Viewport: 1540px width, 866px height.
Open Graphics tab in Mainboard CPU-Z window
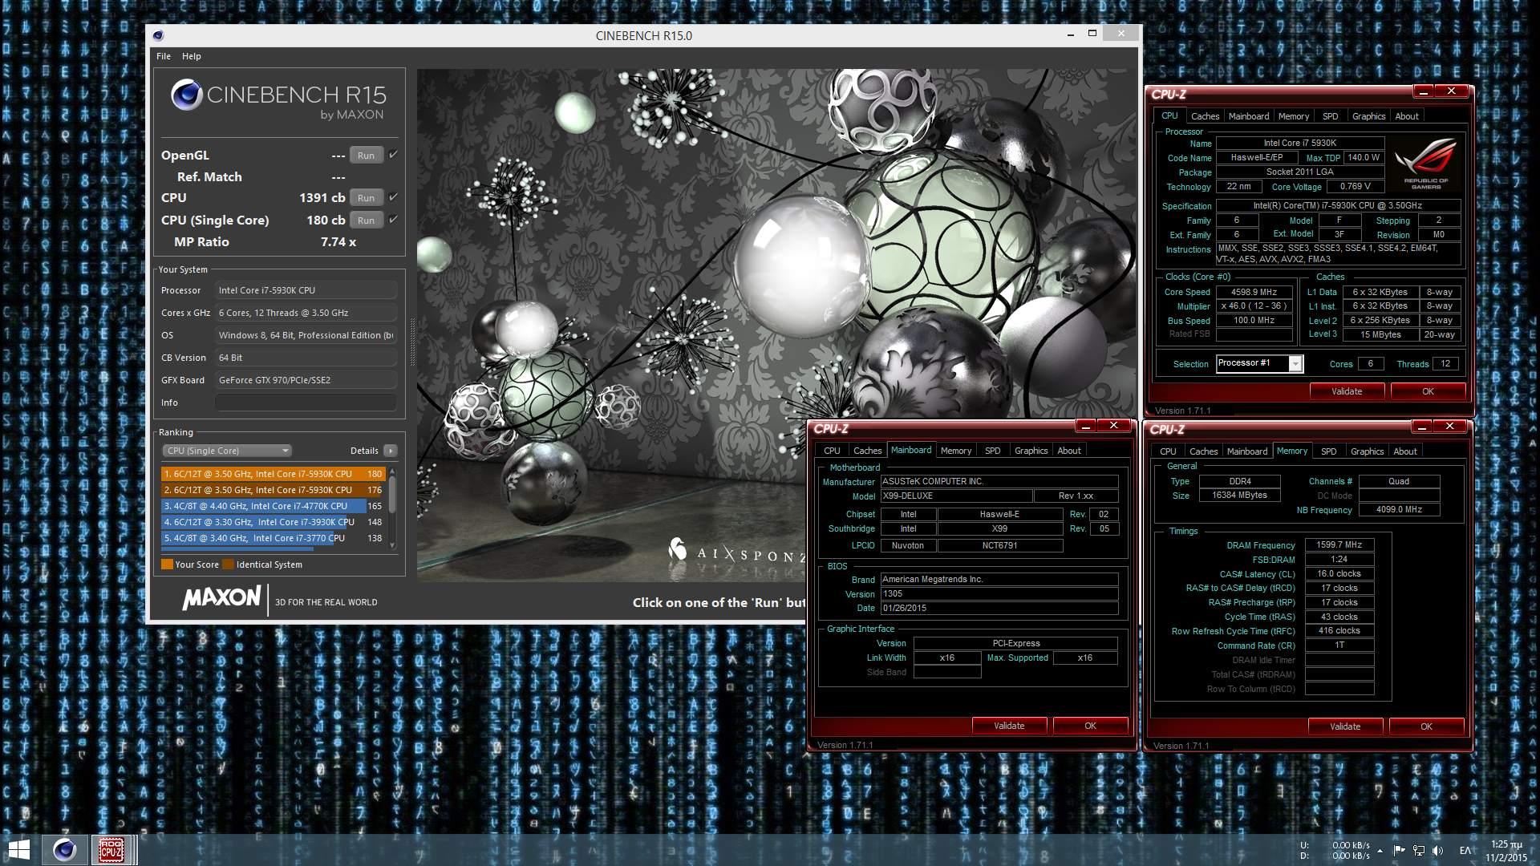coord(1031,451)
